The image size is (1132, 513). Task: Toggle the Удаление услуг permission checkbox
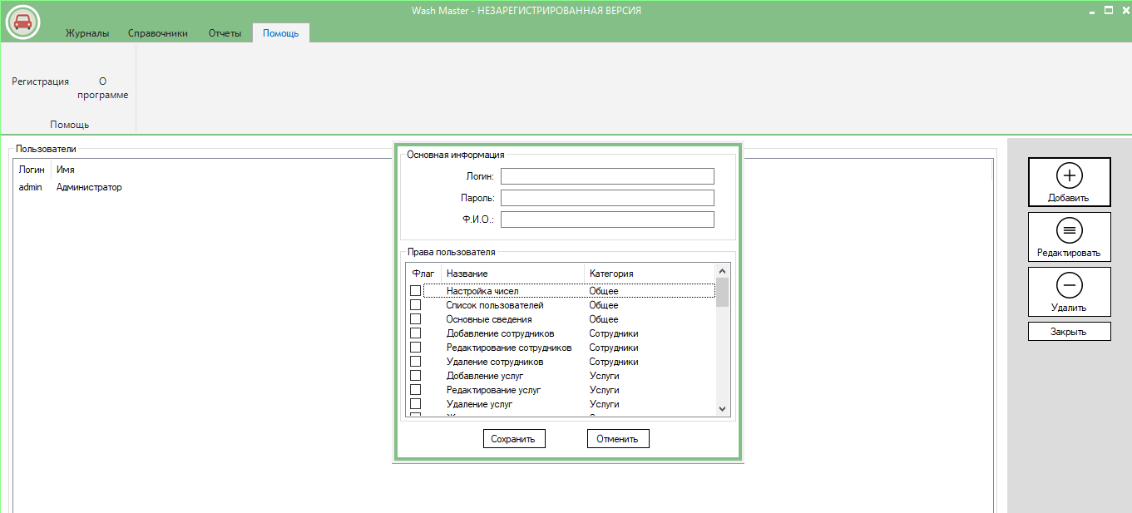click(x=415, y=404)
